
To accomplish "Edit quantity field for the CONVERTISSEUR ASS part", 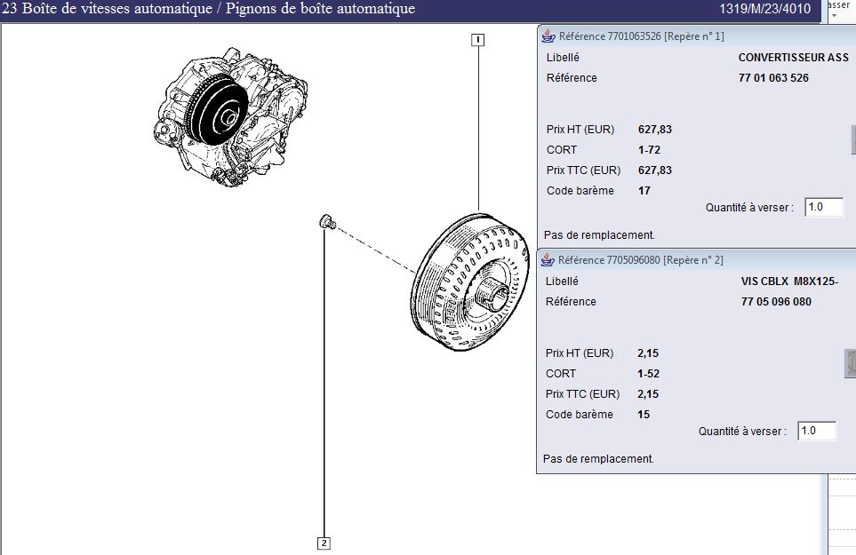I will coord(823,207).
